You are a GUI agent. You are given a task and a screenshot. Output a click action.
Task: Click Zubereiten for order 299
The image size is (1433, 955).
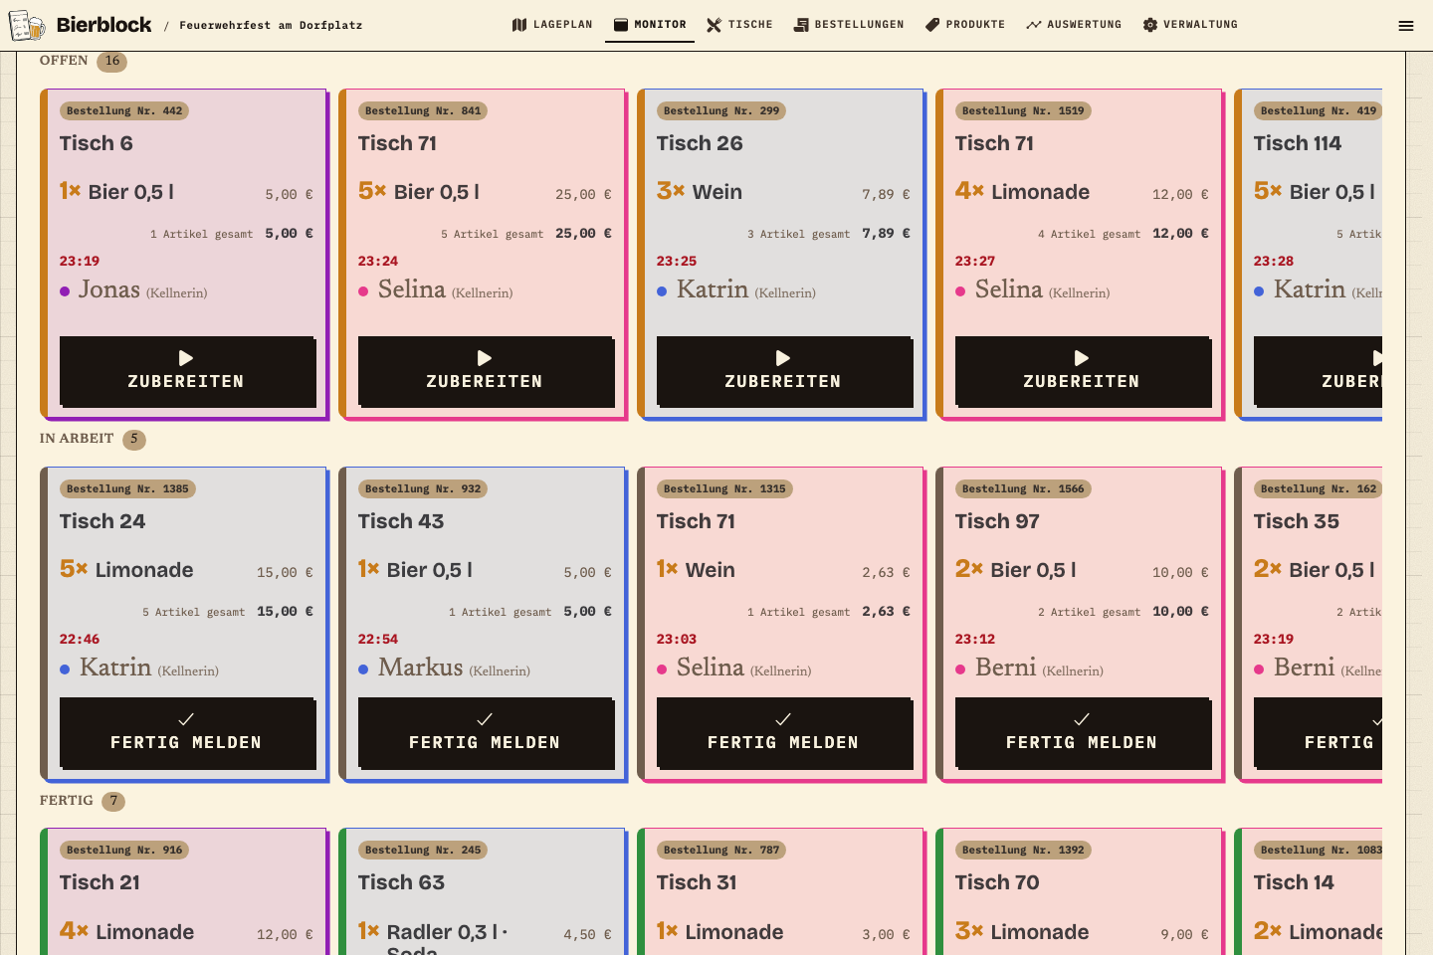click(784, 371)
